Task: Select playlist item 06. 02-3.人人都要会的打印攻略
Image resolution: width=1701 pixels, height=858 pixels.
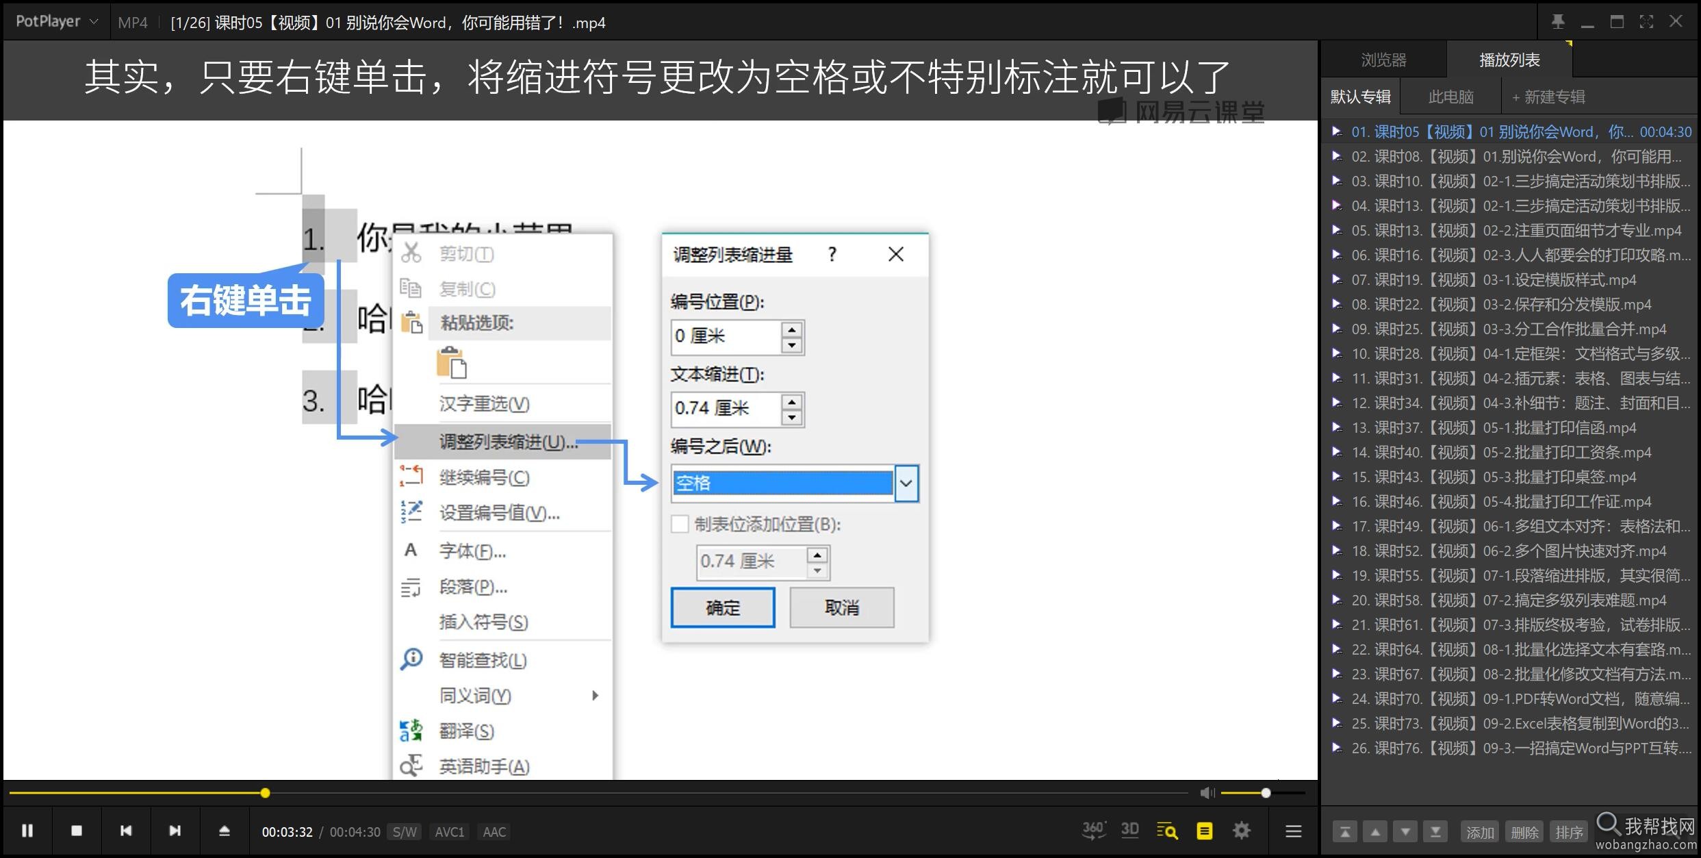Action: click(x=1511, y=255)
